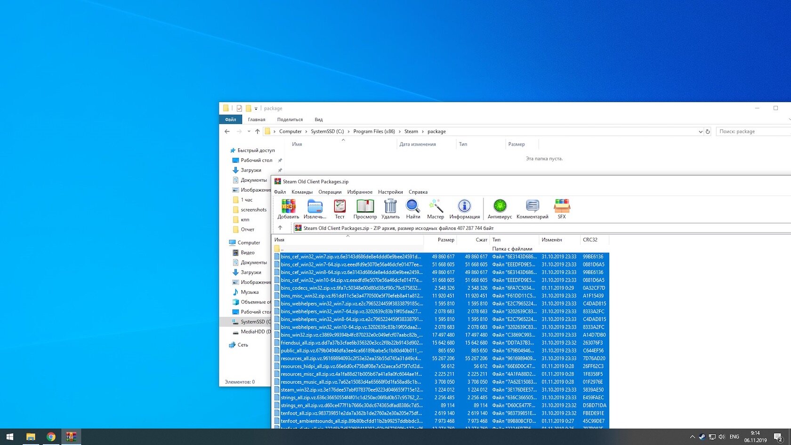The image size is (791, 445).
Task: Click the WinRAR taskbar icon
Action: click(71, 437)
